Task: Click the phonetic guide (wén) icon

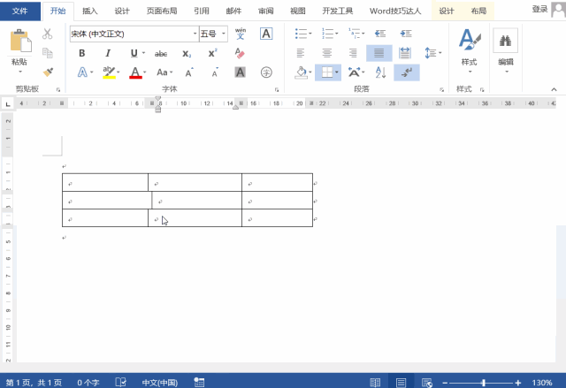Action: [x=241, y=34]
